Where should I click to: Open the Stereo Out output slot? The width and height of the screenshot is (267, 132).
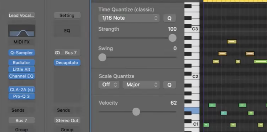(67, 120)
